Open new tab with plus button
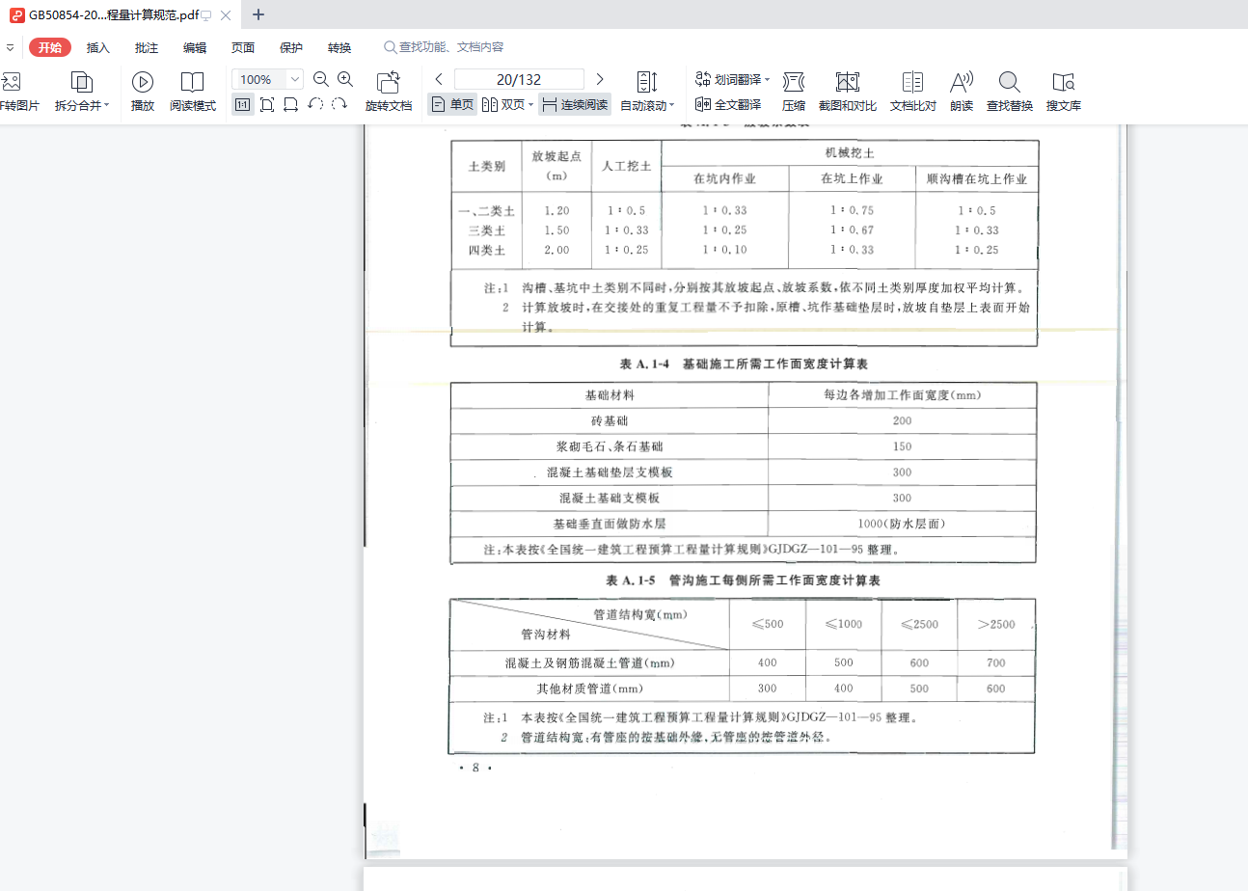 coord(258,14)
